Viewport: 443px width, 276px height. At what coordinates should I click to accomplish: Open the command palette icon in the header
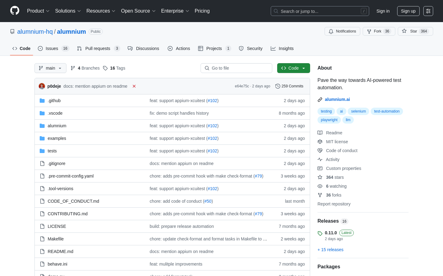pos(428,11)
